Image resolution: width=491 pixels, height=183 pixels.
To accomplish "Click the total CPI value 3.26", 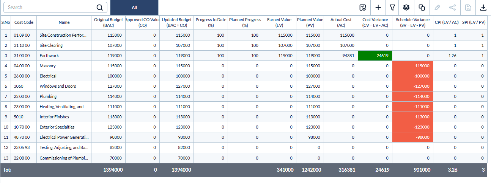I will [x=452, y=170].
